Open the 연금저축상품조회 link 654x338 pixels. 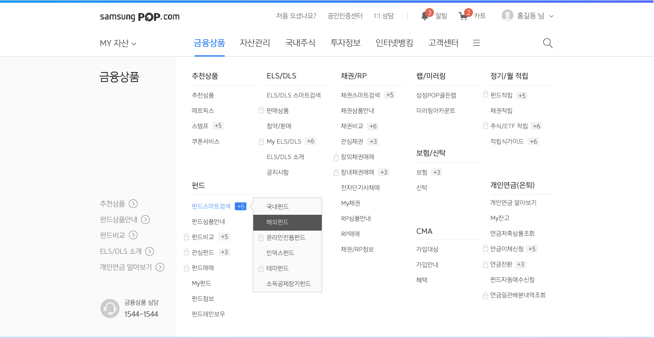pos(512,233)
